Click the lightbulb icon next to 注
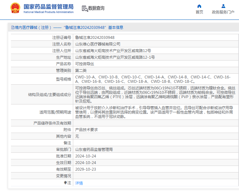The height and width of the screenshot is (191, 239). [x=65, y=183]
